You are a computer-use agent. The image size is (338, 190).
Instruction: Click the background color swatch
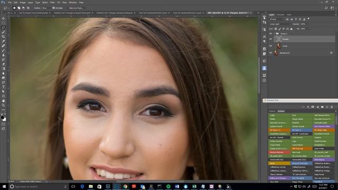pyautogui.click(x=4, y=119)
